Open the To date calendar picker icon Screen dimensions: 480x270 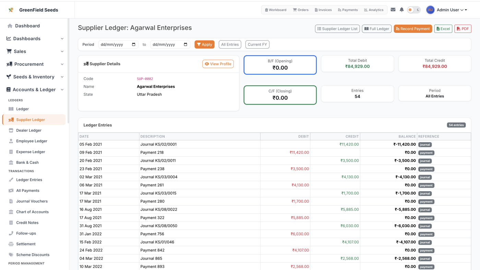click(185, 45)
